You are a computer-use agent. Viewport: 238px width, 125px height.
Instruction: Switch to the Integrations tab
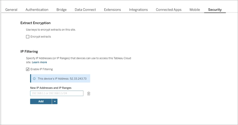pyautogui.click(x=138, y=10)
